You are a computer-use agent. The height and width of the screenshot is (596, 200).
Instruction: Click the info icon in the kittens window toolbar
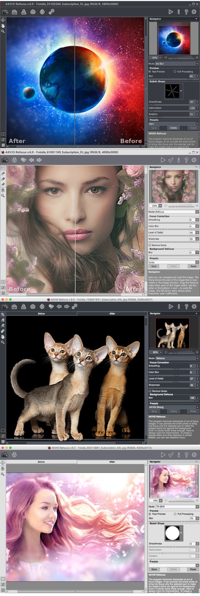[x=179, y=306]
